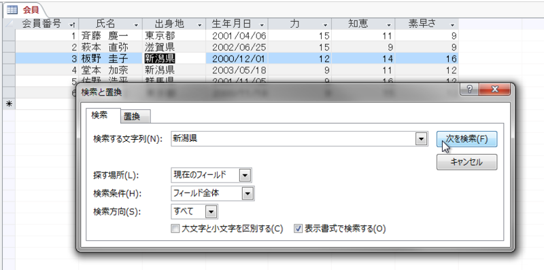Click the cell 萩本 直弥
Screen dimensions: 544x270
pos(111,47)
